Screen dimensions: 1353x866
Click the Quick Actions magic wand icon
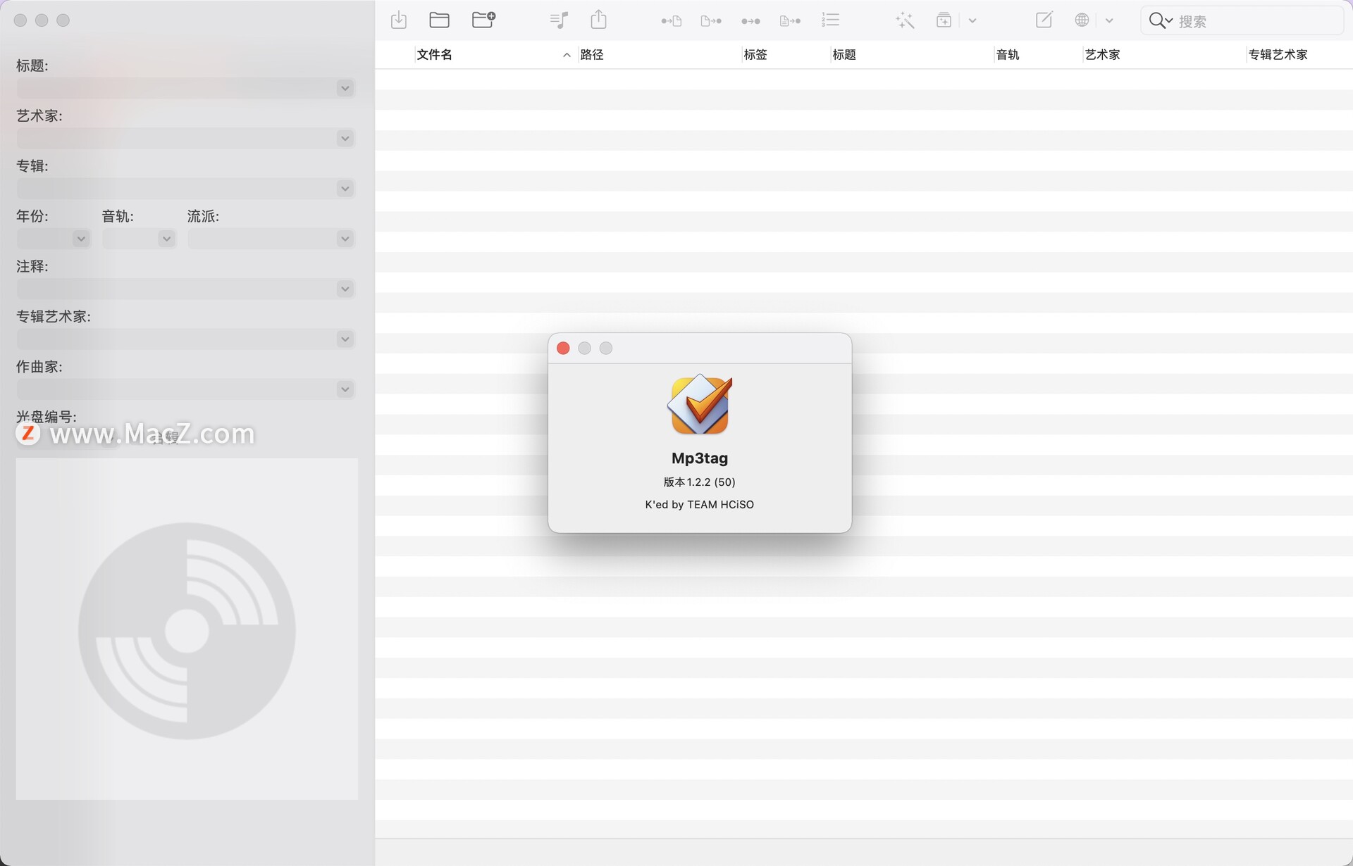[x=905, y=20]
